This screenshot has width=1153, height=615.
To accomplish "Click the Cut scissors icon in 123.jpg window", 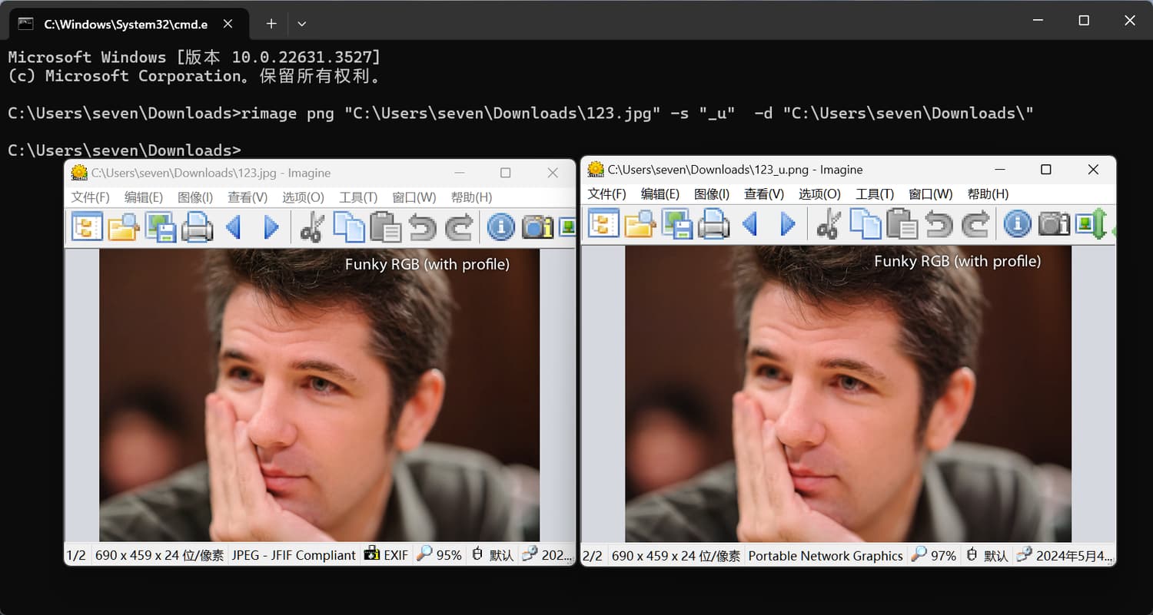I will (x=312, y=227).
